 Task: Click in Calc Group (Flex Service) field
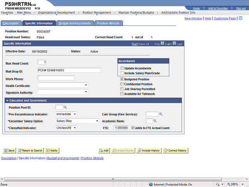point(152,114)
